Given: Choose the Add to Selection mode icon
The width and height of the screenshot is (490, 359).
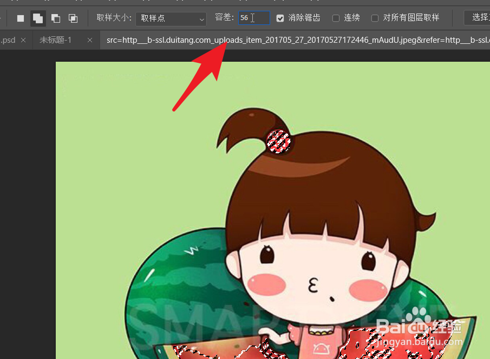Looking at the screenshot, I should (38, 18).
